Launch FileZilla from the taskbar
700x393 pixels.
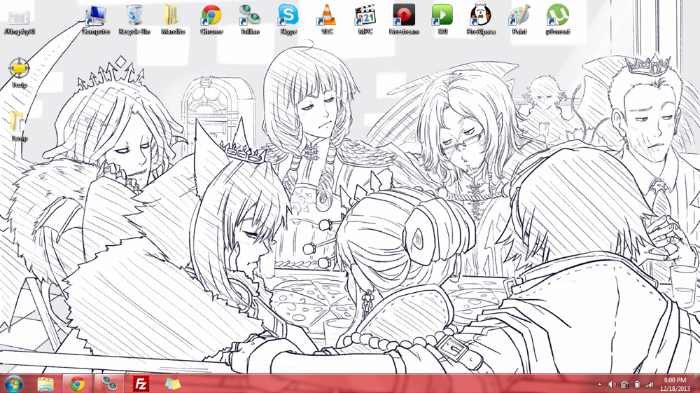tap(141, 384)
